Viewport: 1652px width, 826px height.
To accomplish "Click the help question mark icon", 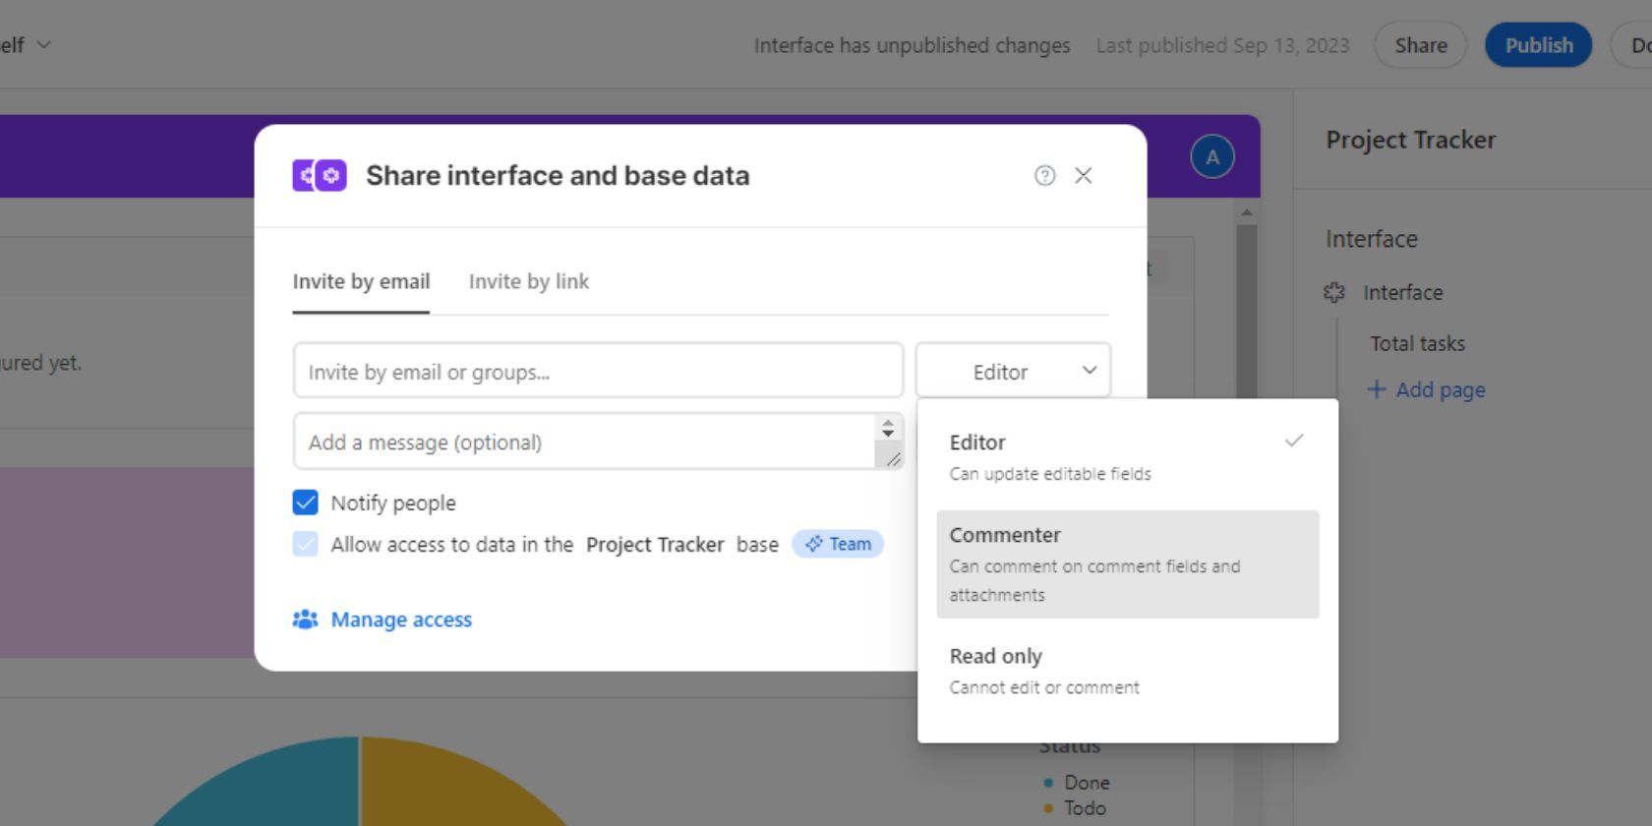I will [1044, 175].
